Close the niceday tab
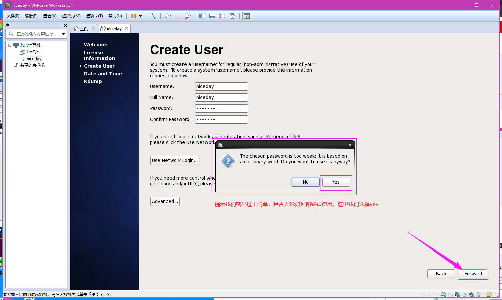Screen dimensions: 502x300 (x=127, y=28)
